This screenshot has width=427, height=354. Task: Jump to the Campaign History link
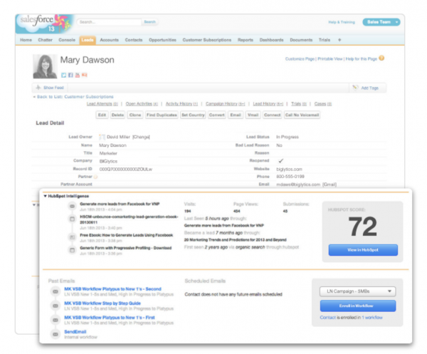225,104
